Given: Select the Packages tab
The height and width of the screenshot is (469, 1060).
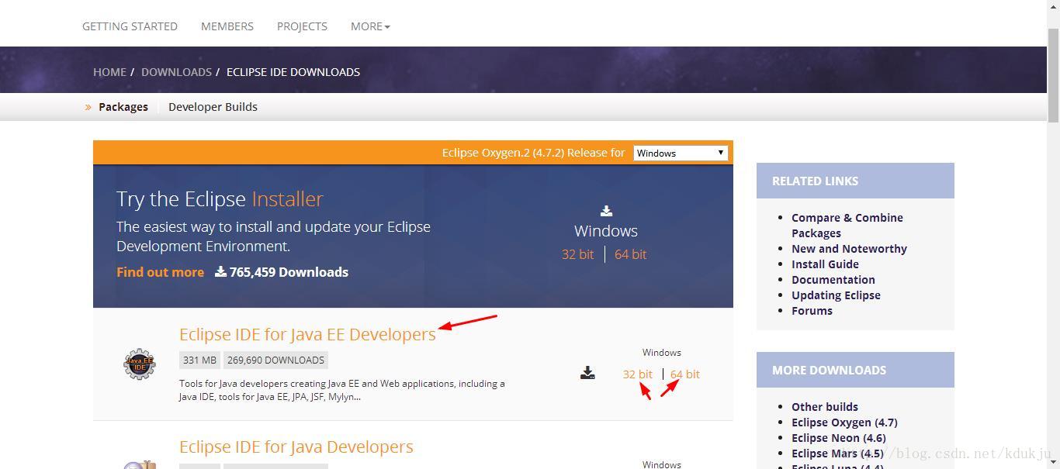Looking at the screenshot, I should [123, 107].
